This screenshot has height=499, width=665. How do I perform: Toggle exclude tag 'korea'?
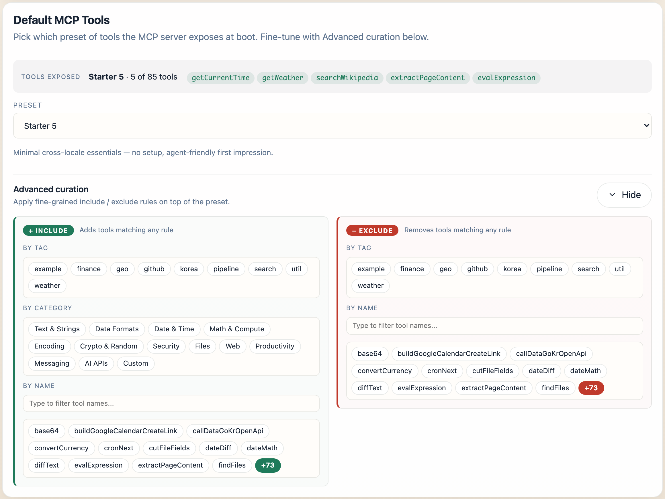coord(512,269)
